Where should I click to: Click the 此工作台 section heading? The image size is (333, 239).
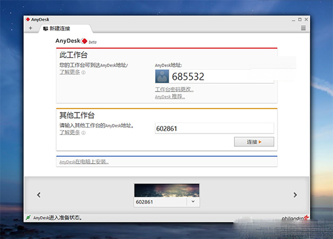click(73, 55)
